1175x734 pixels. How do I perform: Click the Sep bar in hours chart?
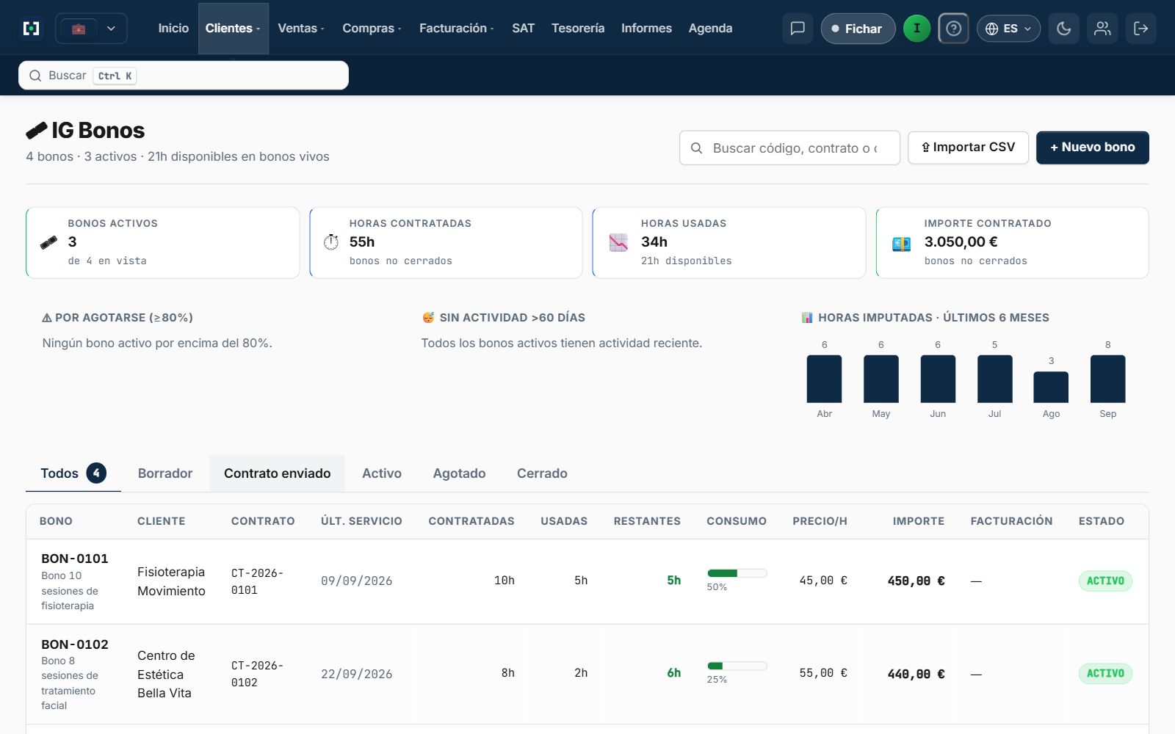click(x=1107, y=379)
